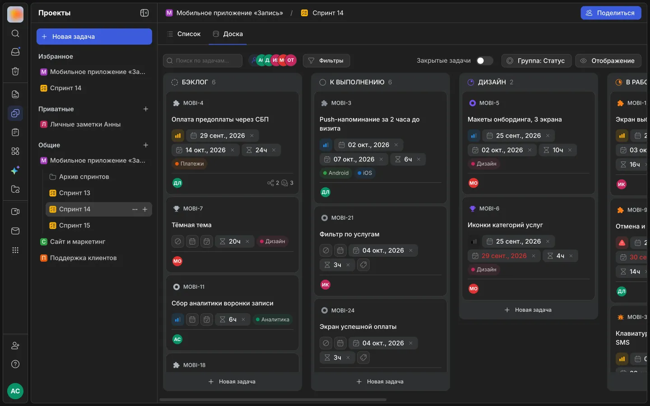Select the Доска tab

228,34
